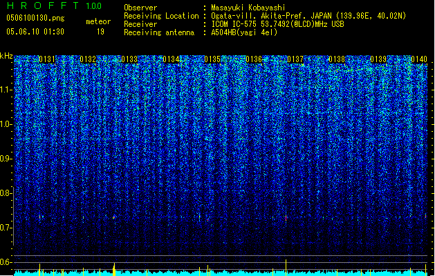Click frequency axis label 1.0

click(x=6, y=124)
